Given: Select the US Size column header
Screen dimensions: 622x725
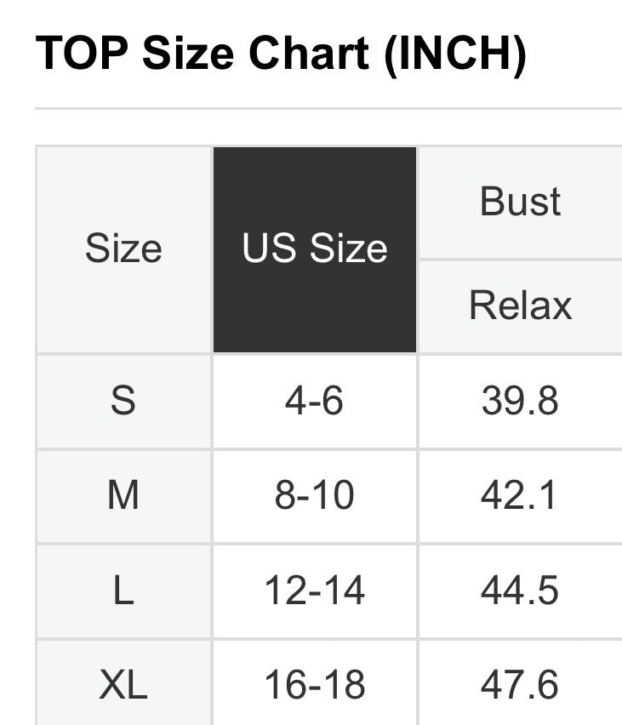Looking at the screenshot, I should tap(315, 249).
